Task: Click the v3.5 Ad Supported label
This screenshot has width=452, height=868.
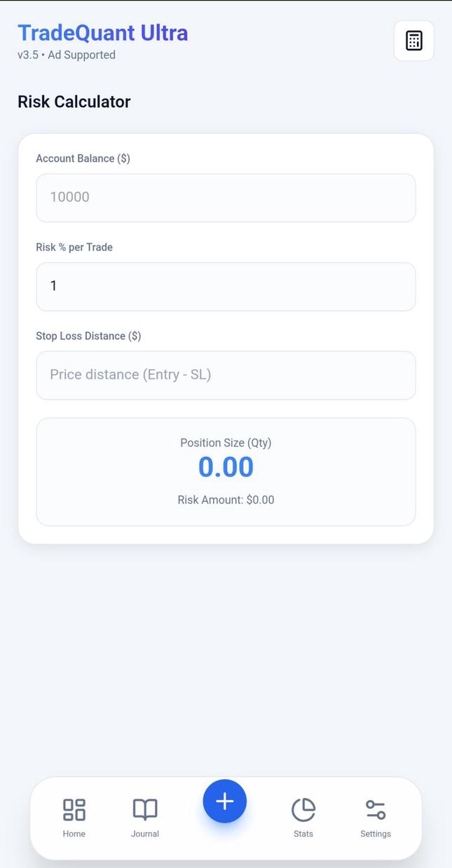Action: (66, 55)
